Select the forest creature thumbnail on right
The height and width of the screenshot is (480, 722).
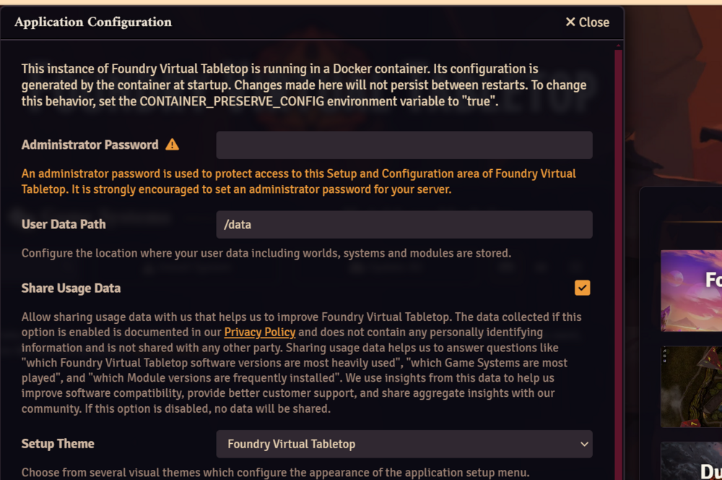point(691,387)
